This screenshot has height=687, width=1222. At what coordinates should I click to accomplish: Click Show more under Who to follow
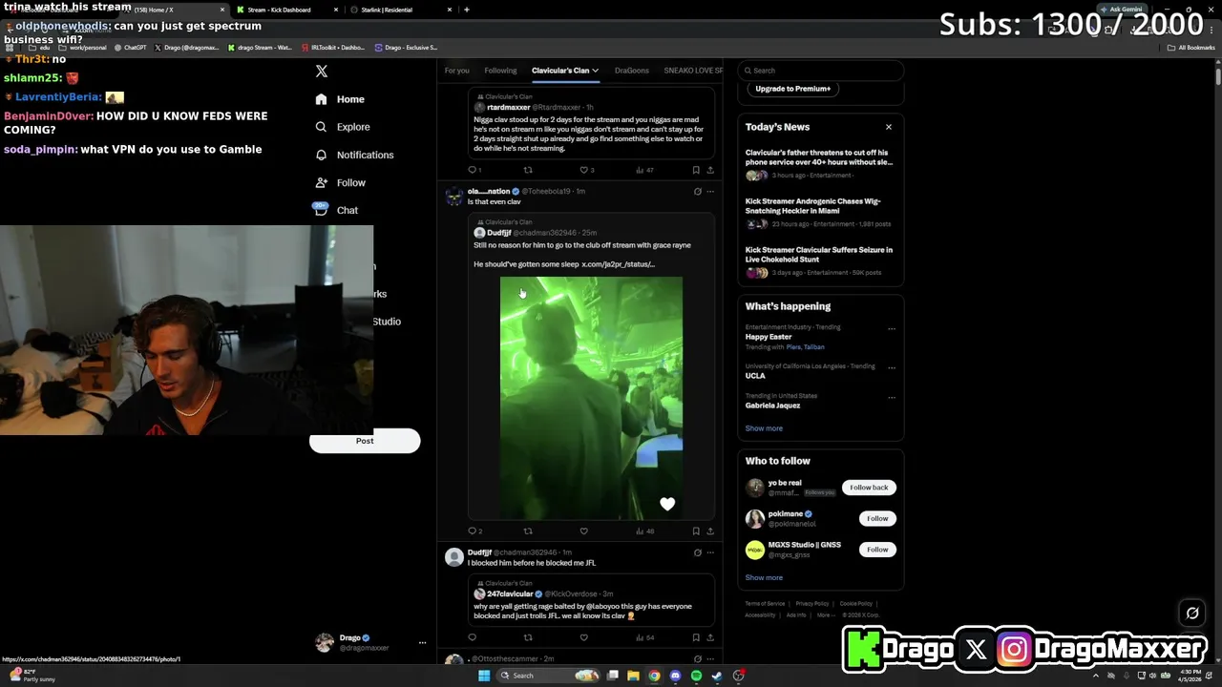point(764,577)
